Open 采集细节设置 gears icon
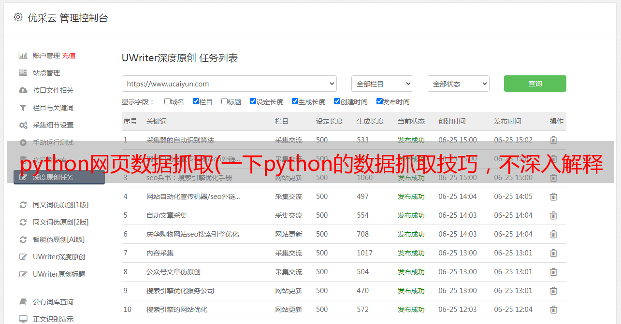This screenshot has width=621, height=324. point(23,125)
